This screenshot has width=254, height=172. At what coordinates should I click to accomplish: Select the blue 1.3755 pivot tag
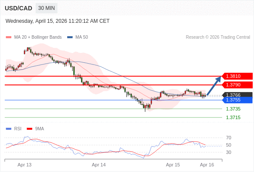(237, 100)
